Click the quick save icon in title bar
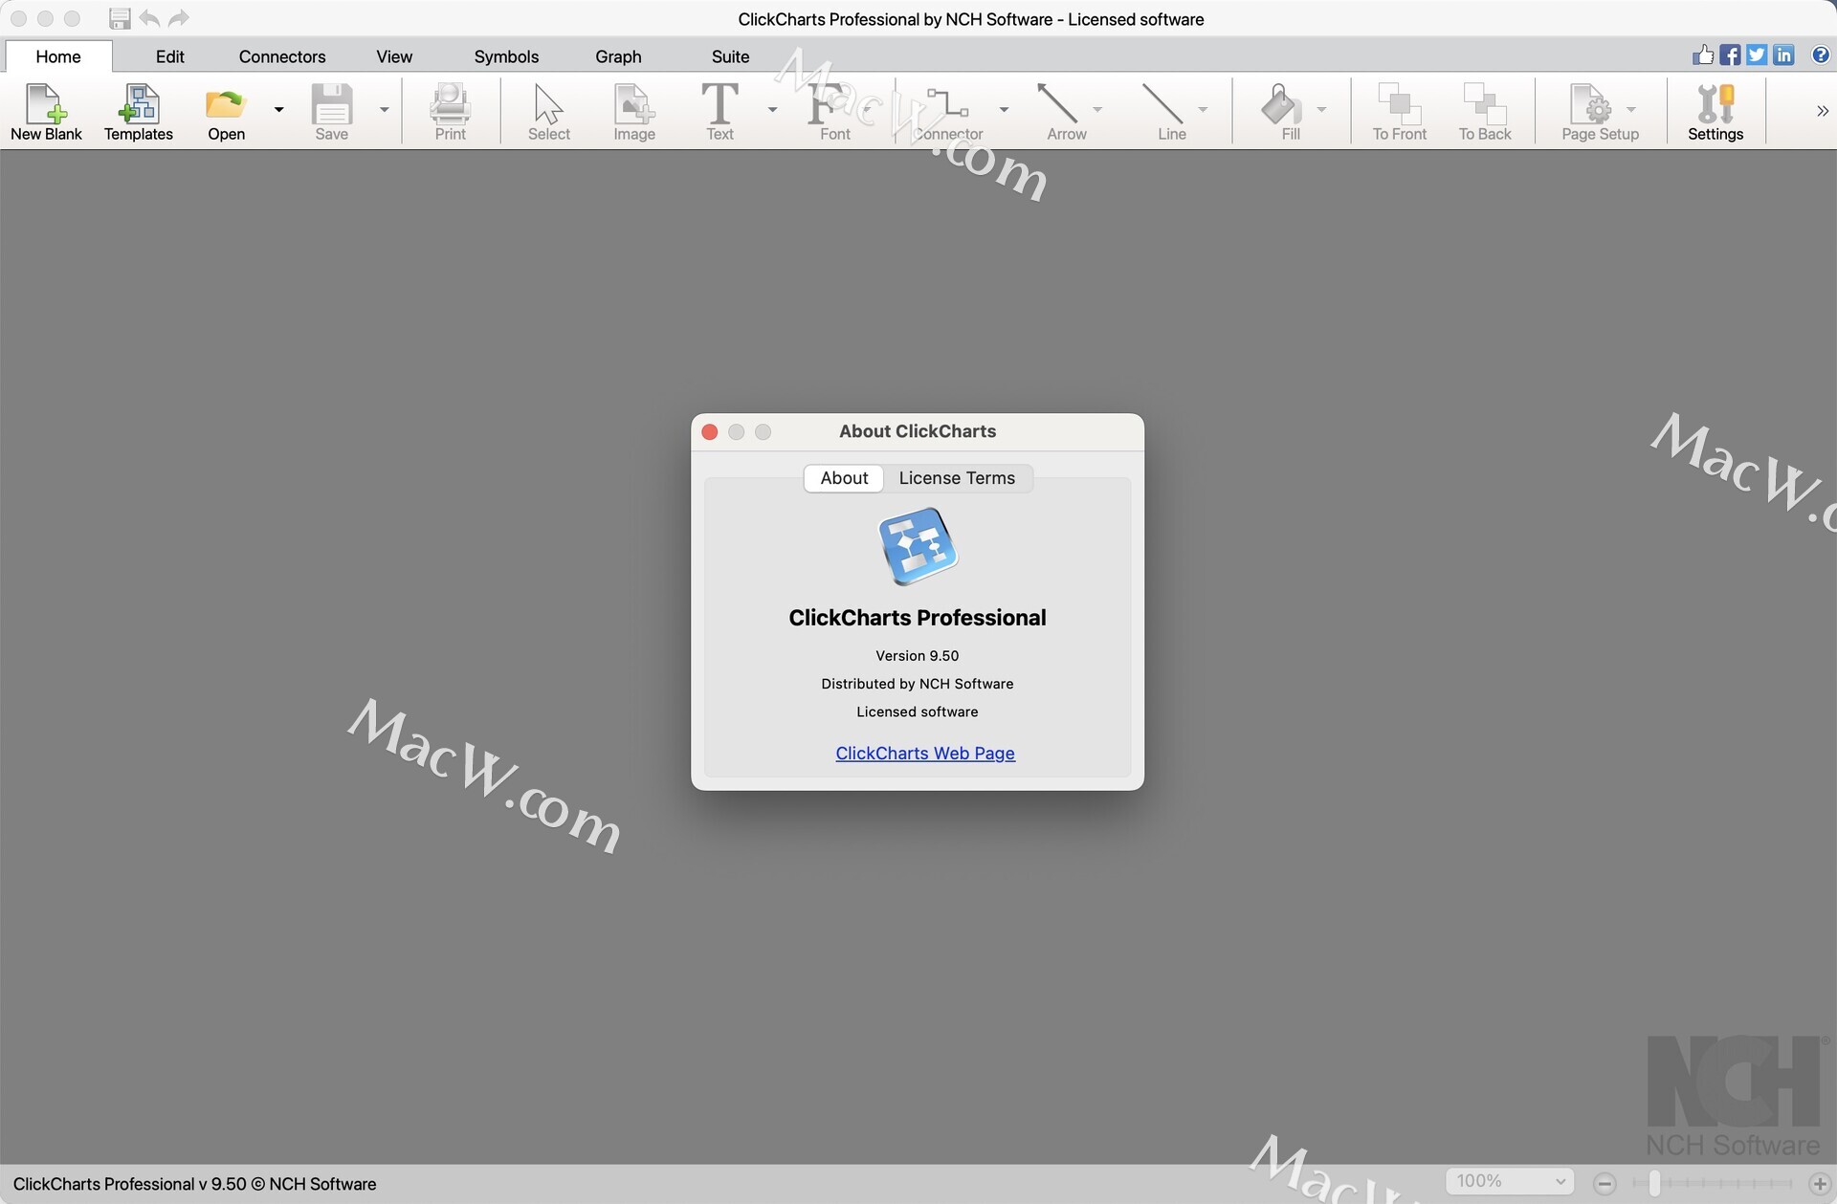This screenshot has width=1837, height=1204. click(x=120, y=18)
